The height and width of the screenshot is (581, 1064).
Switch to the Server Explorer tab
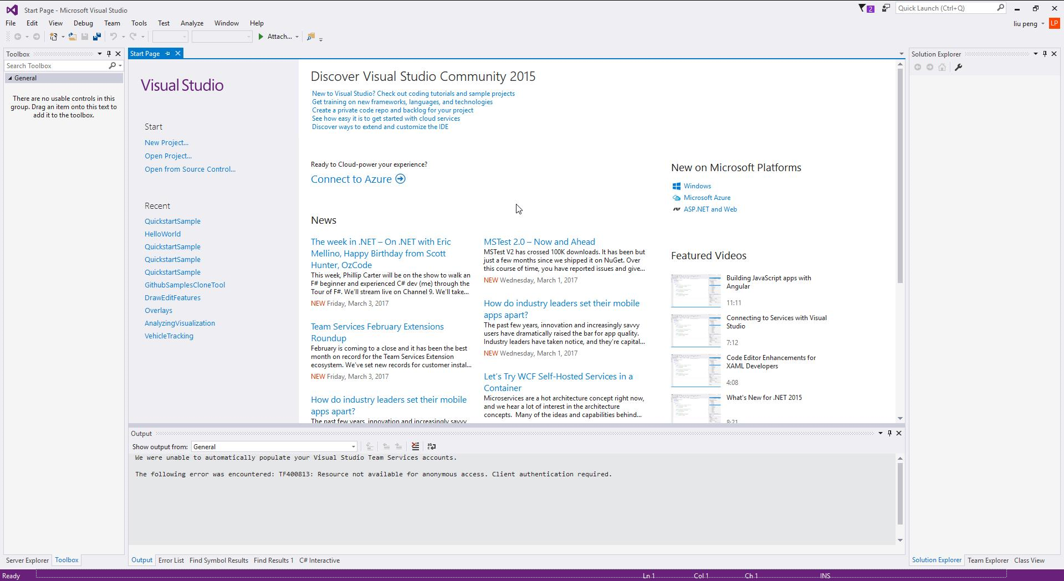pyautogui.click(x=27, y=561)
